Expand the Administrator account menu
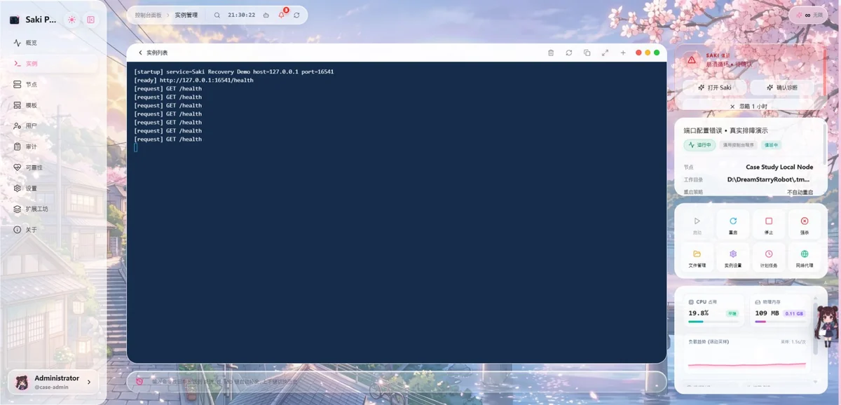The image size is (841, 405). pos(53,382)
